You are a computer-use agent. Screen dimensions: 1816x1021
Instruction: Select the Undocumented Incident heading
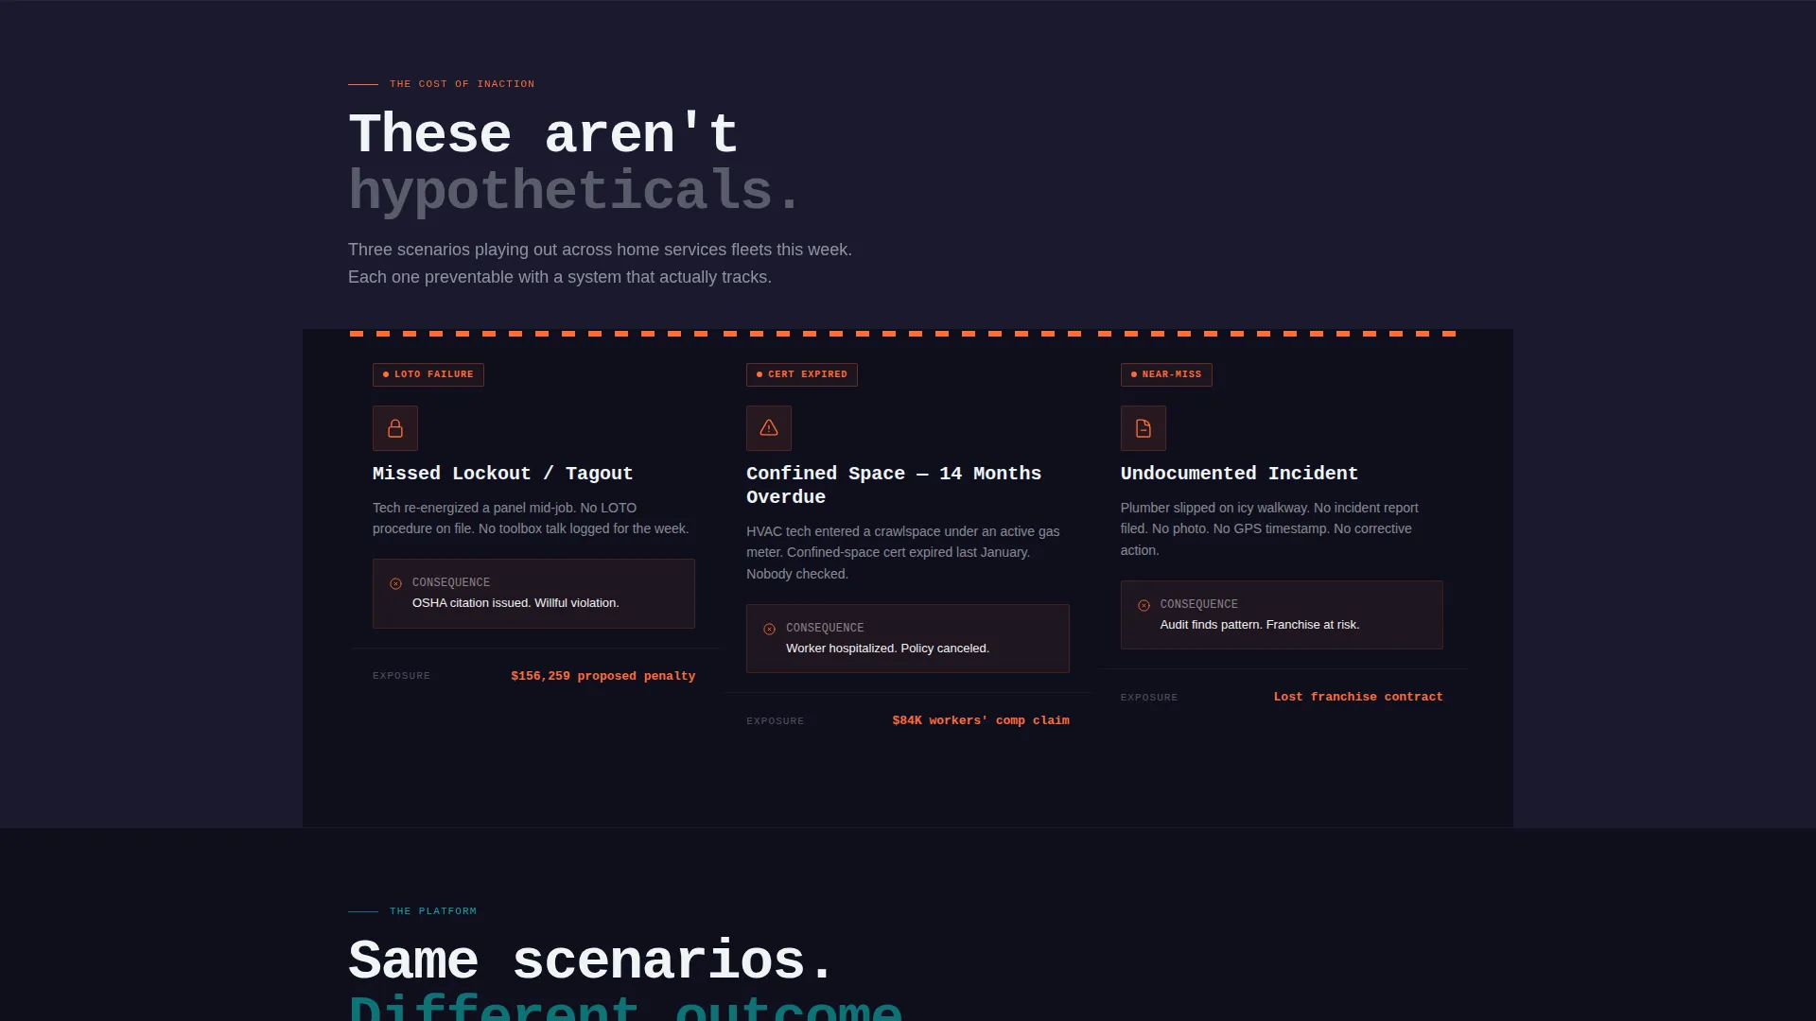point(1239,474)
